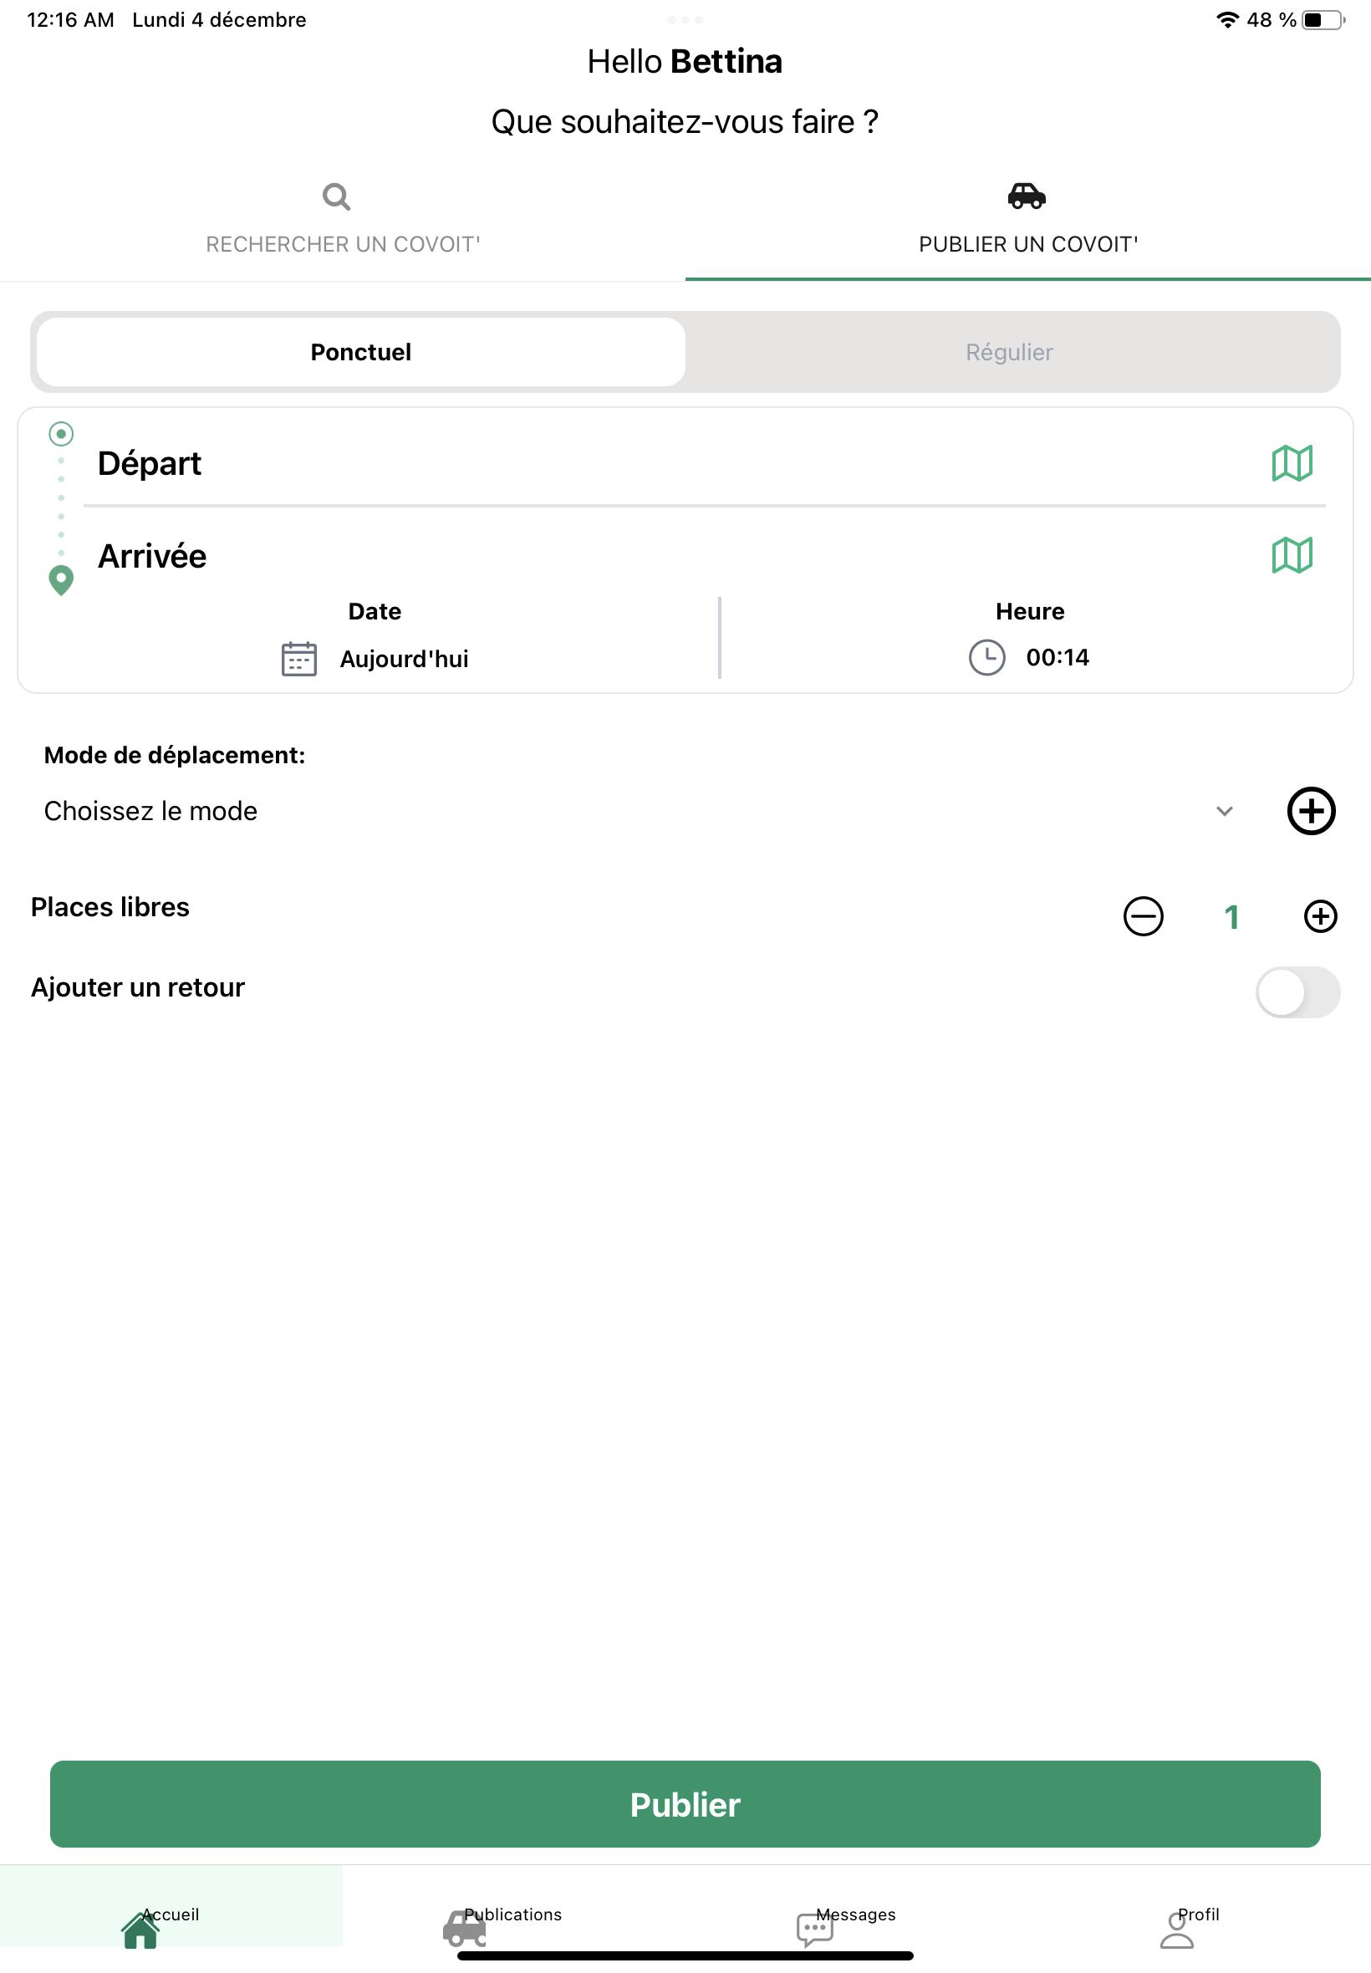Switch to Rechercher un covoit' tab
This screenshot has width=1371, height=1973.
[x=343, y=220]
